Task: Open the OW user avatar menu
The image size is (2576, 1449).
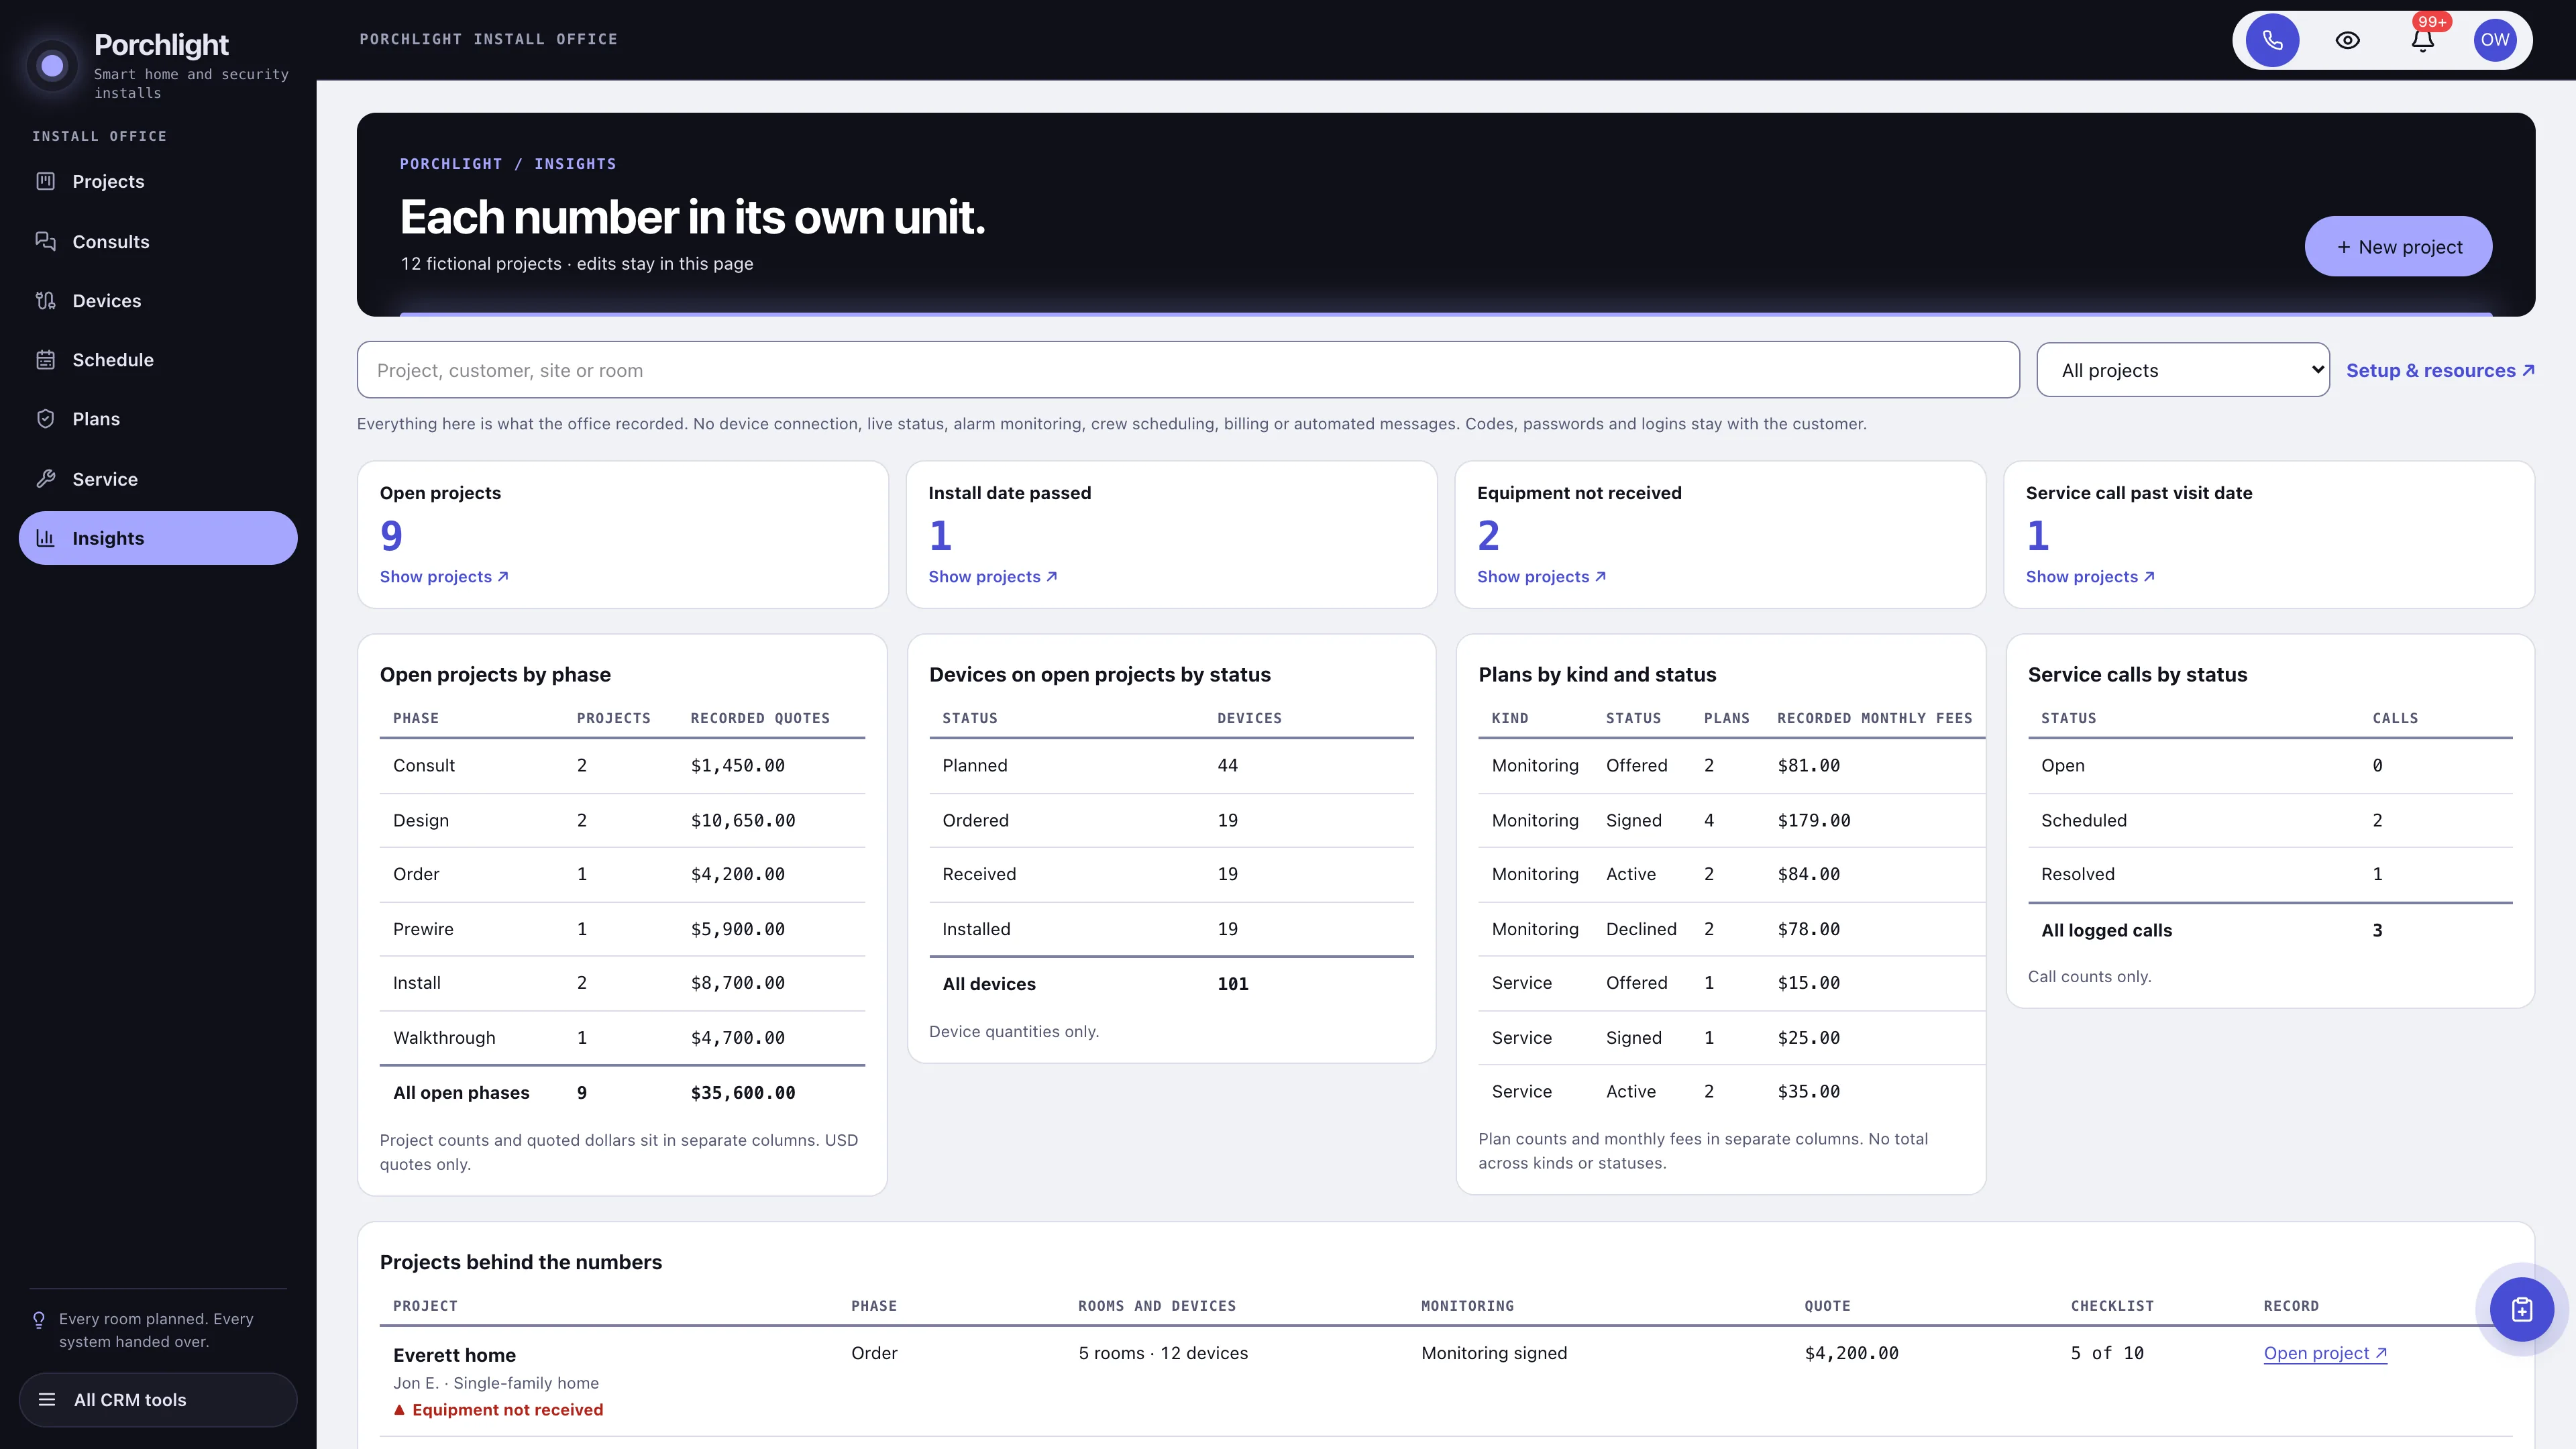Action: [x=2494, y=40]
